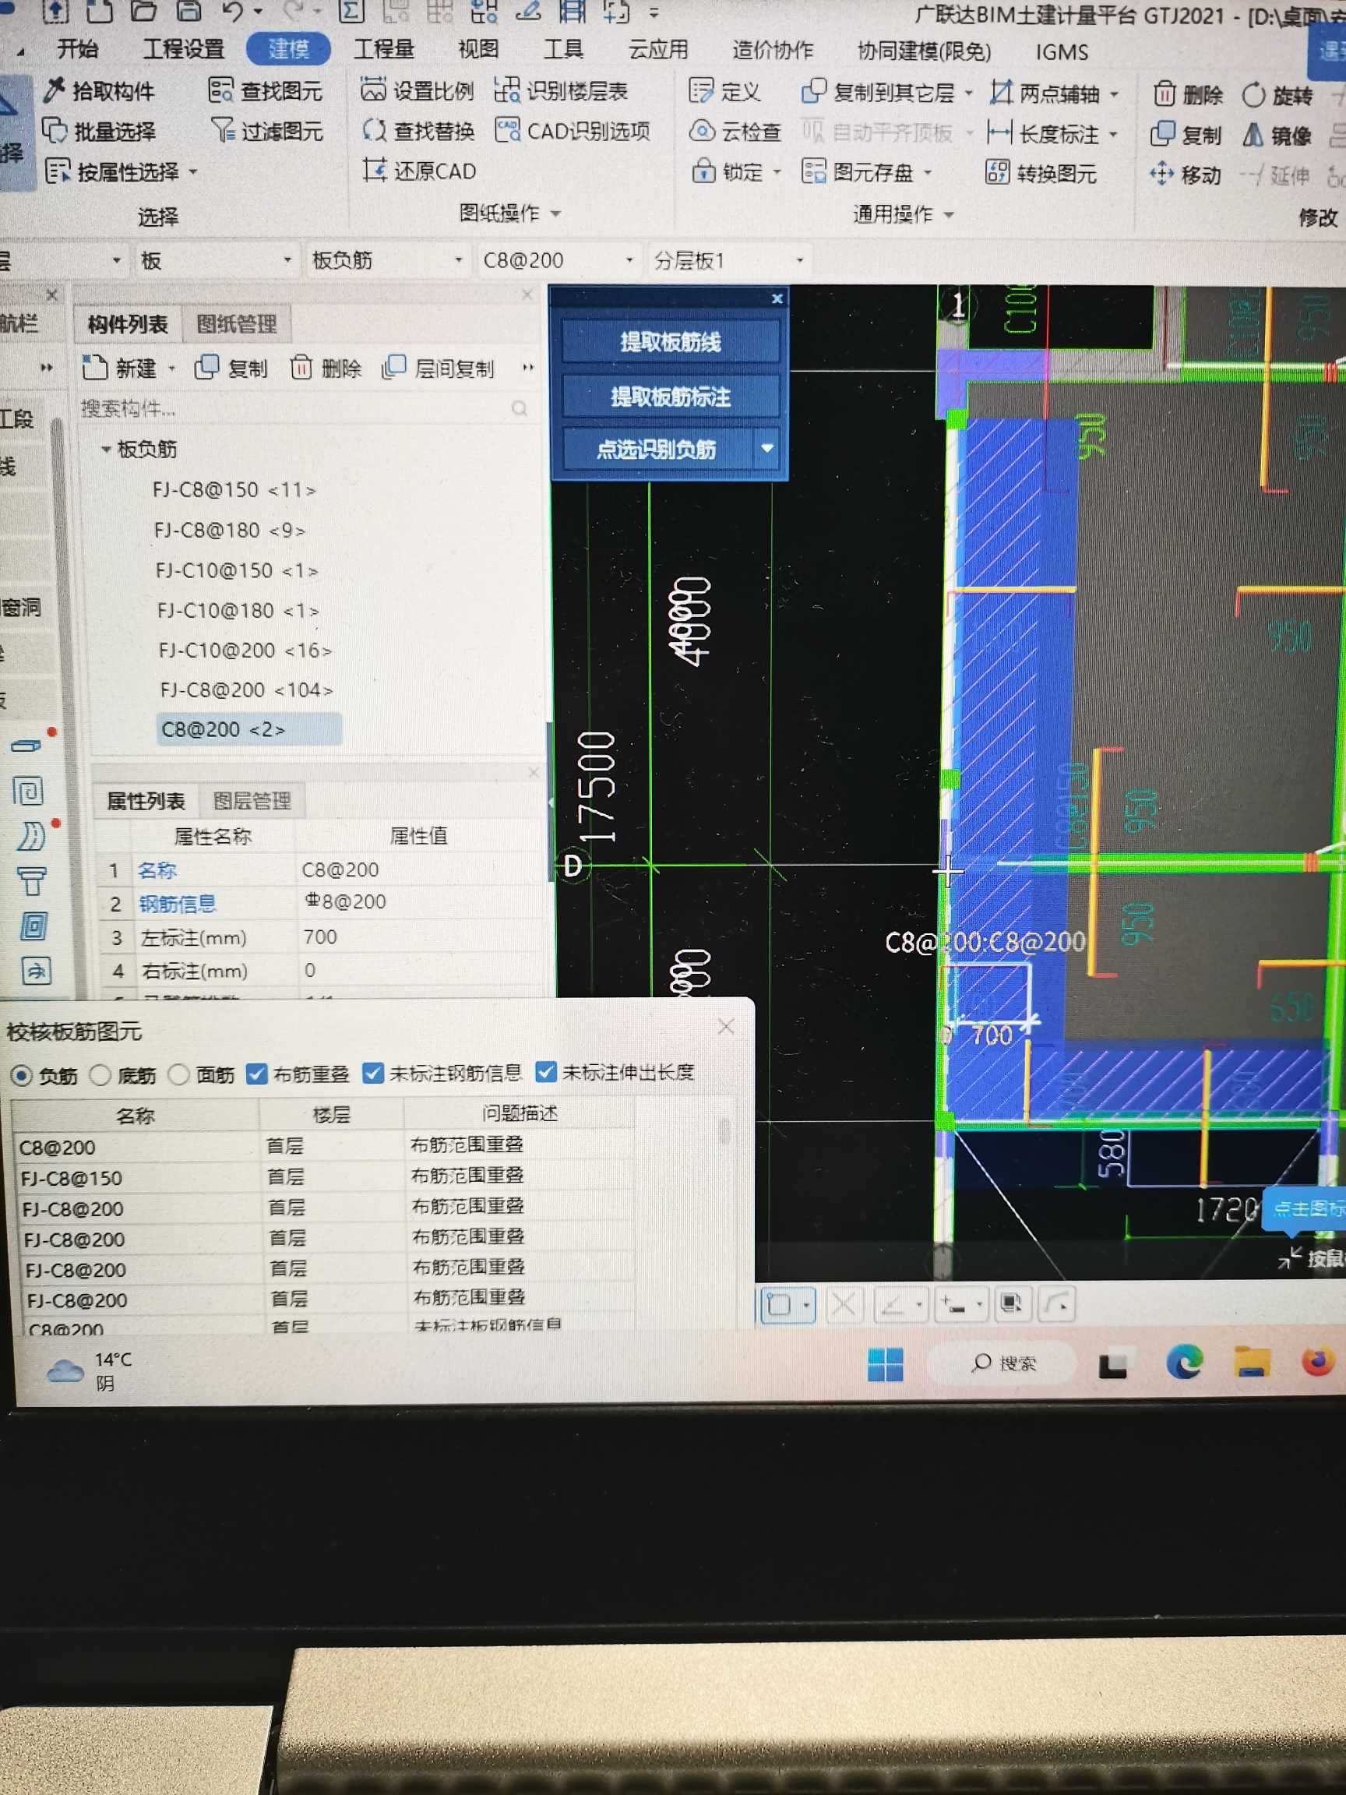Viewport: 1346px width, 1795px height.
Task: Expand the 按属性选择 dropdown arrow
Action: tap(193, 172)
